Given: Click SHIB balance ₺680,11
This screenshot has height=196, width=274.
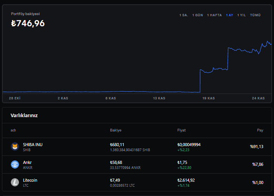Looking at the screenshot, I should (x=117, y=145).
